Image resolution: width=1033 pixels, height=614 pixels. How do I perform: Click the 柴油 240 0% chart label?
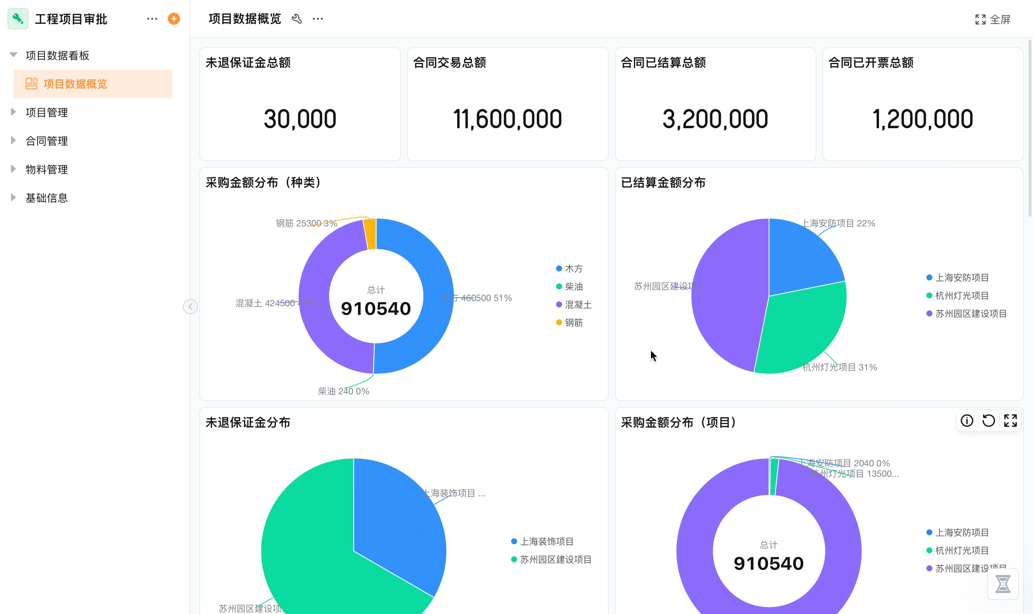click(343, 391)
